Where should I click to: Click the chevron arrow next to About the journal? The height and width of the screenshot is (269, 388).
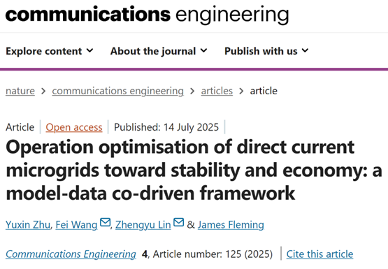(203, 51)
